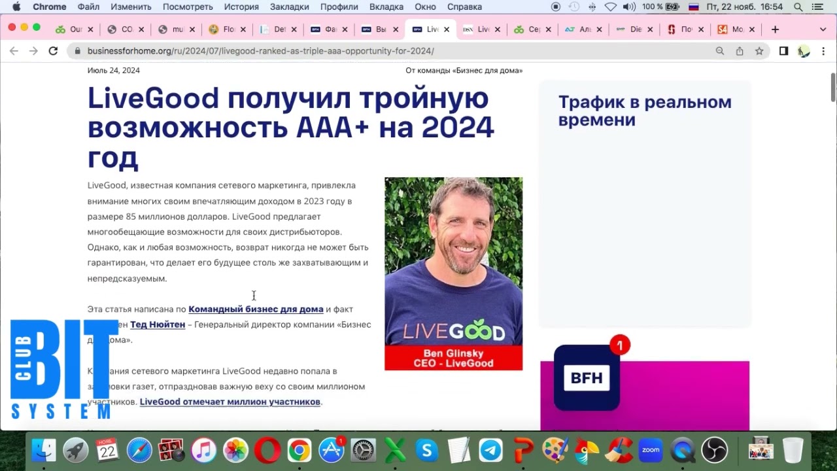This screenshot has height=471, width=837.
Task: Open the 'Тед Нюйтен' author link
Action: coord(158,324)
